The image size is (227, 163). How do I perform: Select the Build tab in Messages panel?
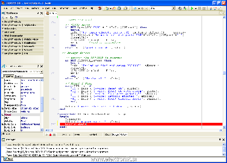(9, 158)
